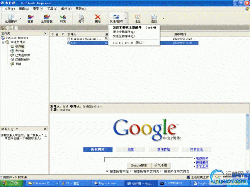The image size is (250, 187).
Task: Sort by the From (发件人) column header
Action: tap(84, 34)
